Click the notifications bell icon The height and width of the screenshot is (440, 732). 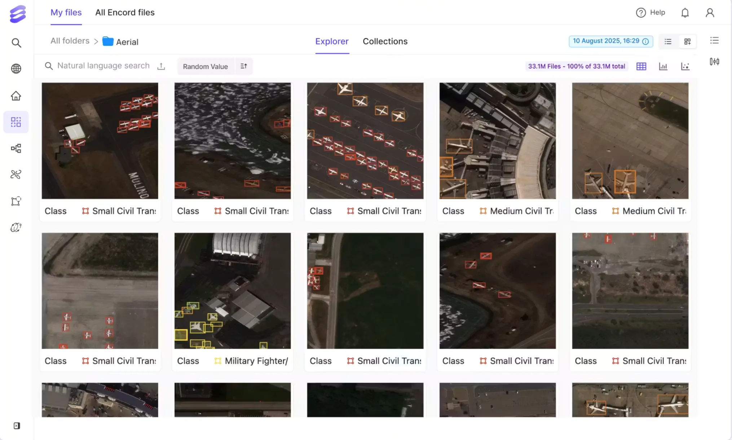tap(685, 13)
